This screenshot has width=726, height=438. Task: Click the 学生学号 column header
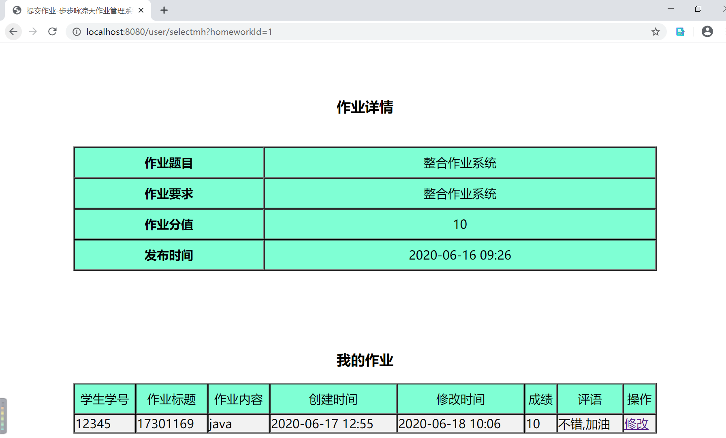[x=105, y=399]
